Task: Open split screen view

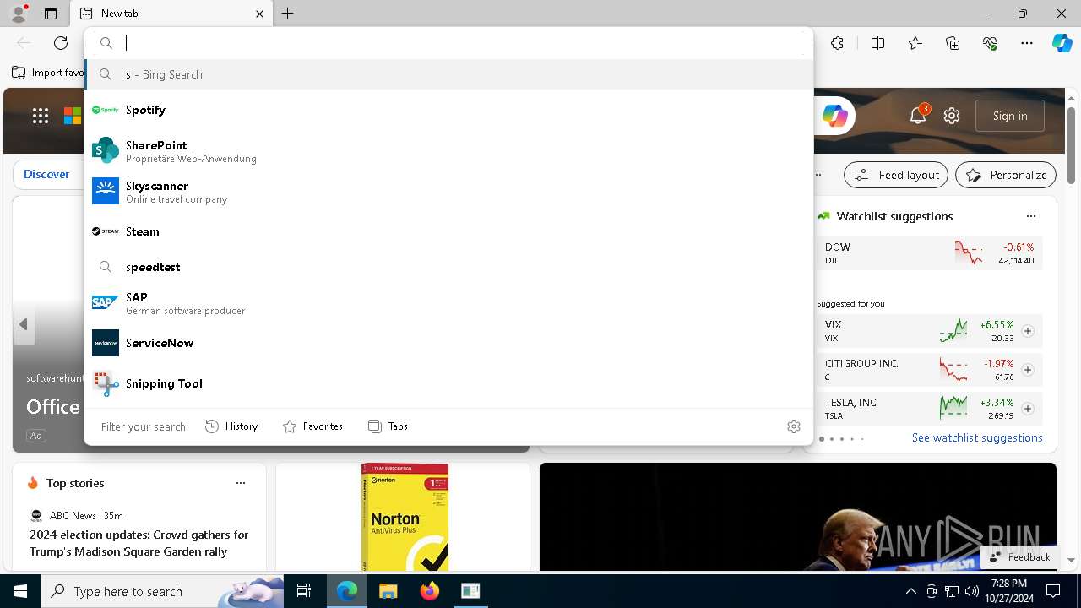Action: (877, 43)
